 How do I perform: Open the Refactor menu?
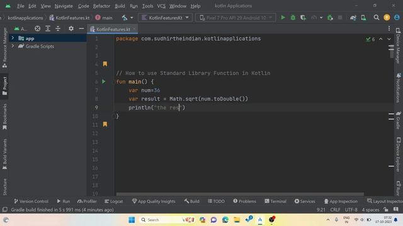tap(101, 6)
